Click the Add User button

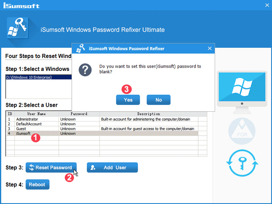pos(113,168)
